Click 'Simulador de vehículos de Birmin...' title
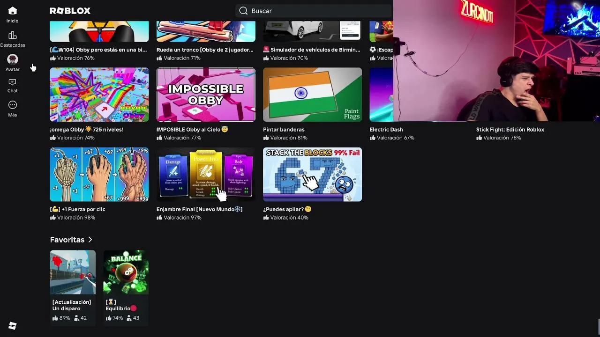The width and height of the screenshot is (600, 337). [312, 50]
